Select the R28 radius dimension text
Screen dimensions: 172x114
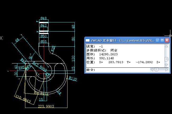(53, 49)
